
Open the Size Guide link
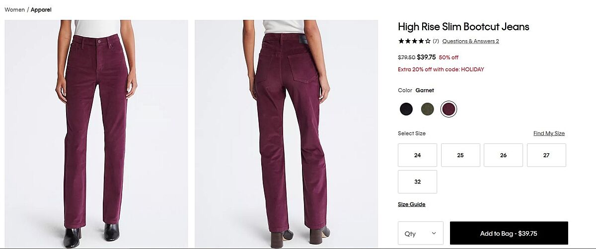pos(411,204)
